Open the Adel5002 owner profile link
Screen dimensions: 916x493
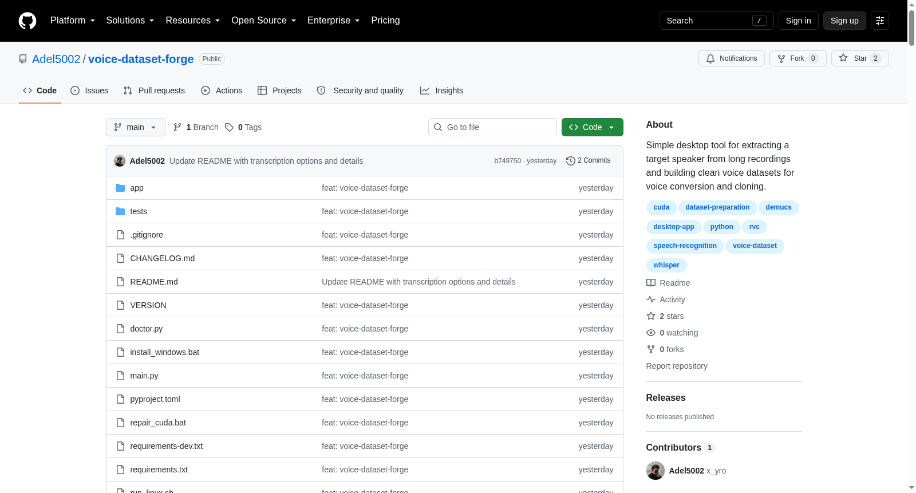click(x=56, y=59)
